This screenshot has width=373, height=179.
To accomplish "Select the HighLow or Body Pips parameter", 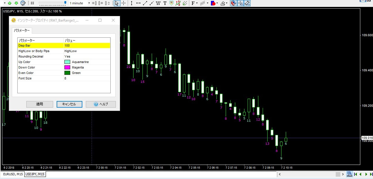I will [34, 51].
